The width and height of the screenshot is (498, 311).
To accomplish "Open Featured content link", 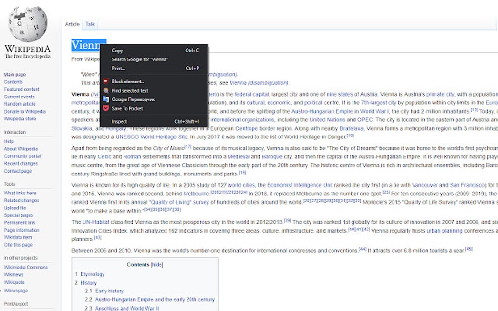I will point(21,89).
